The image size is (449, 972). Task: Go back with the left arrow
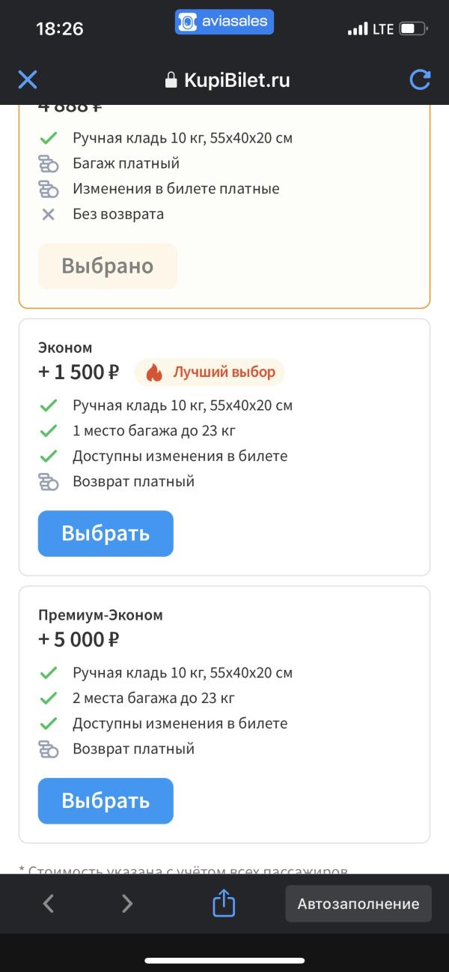point(49,904)
